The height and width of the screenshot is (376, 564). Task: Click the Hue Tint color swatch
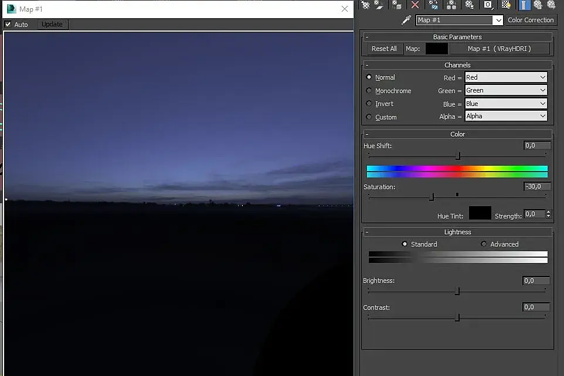[480, 213]
